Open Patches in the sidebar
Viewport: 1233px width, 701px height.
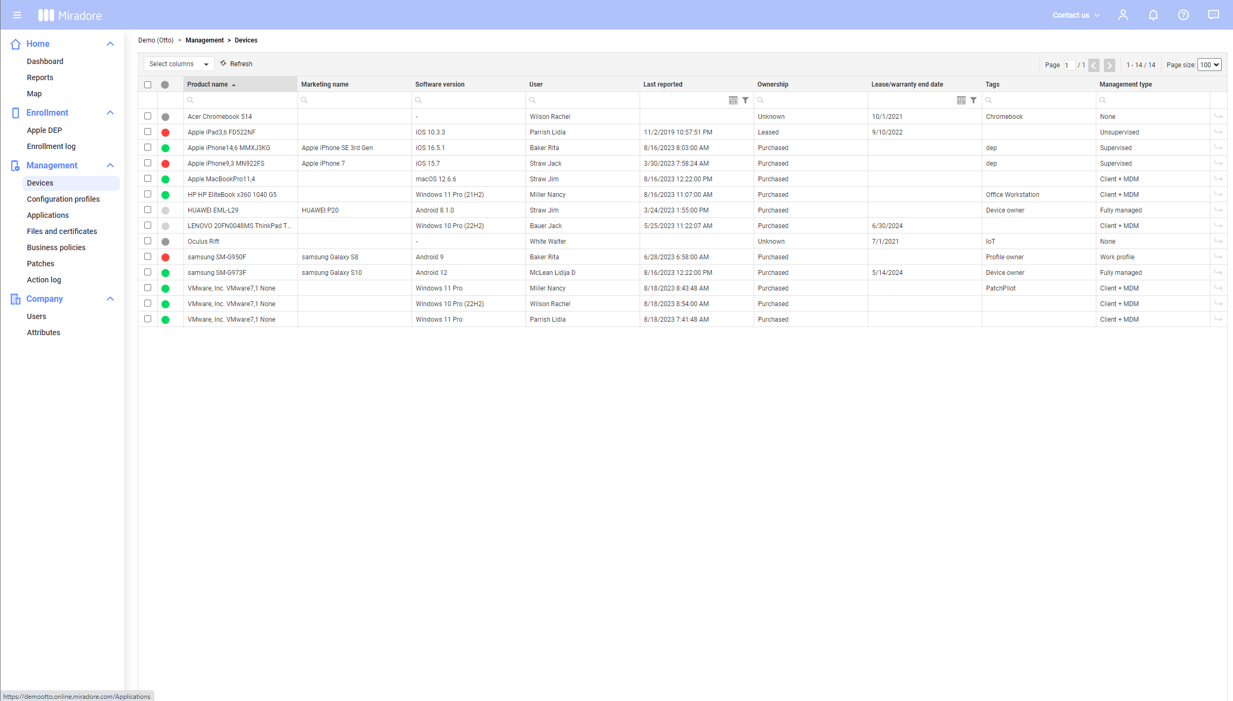point(40,264)
